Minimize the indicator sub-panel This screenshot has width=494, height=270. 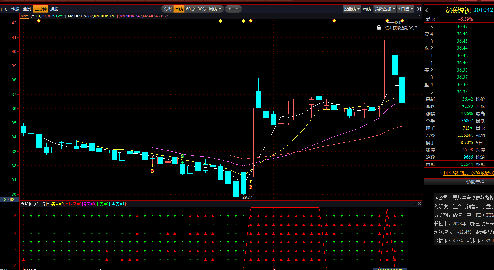[415, 204]
